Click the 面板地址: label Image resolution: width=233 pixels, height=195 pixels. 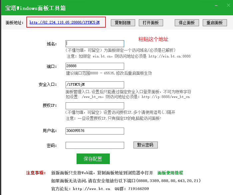tap(14, 23)
